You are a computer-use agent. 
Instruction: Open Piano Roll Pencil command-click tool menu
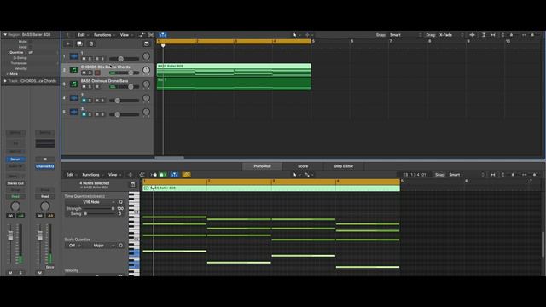[x=308, y=175]
